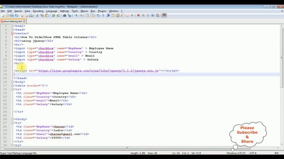Undo last edit with green arrow icon
The height and width of the screenshot is (159, 284).
coord(53,15)
